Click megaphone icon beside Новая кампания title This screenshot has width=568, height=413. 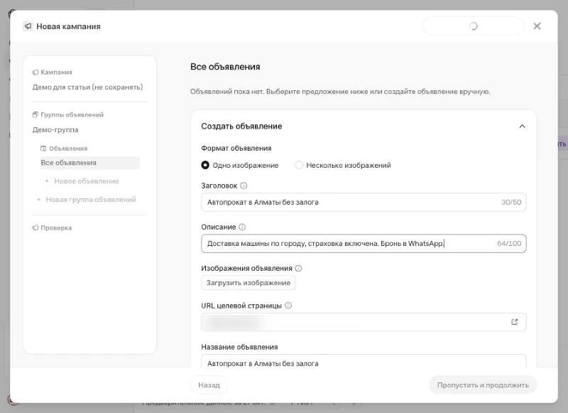pos(28,26)
